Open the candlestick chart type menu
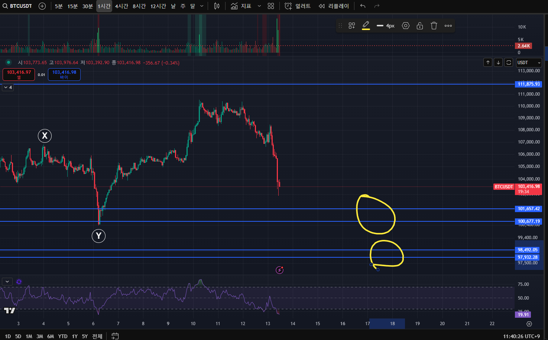 point(217,6)
